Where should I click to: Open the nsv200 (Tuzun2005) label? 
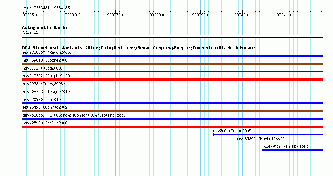coord(233,131)
